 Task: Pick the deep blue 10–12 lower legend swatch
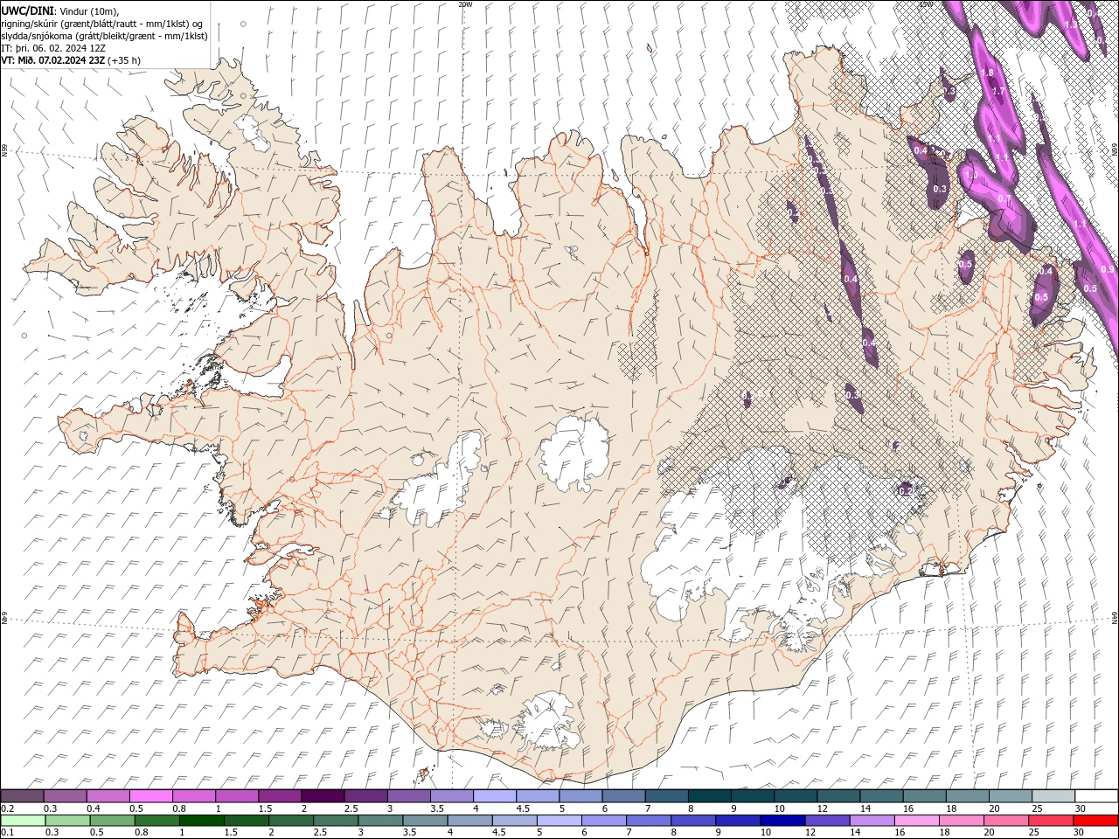click(x=782, y=821)
